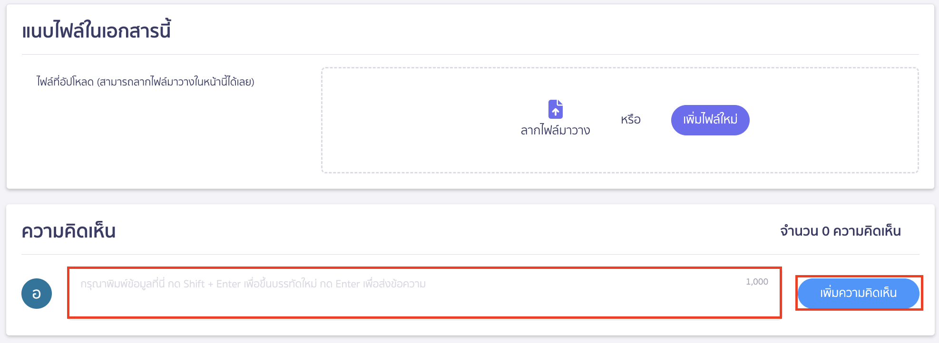
Task: Click the gap between the two cards
Action: click(470, 197)
